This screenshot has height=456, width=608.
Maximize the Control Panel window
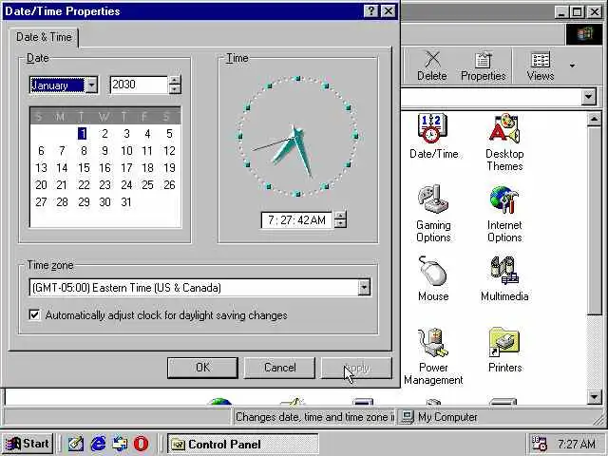(x=577, y=11)
